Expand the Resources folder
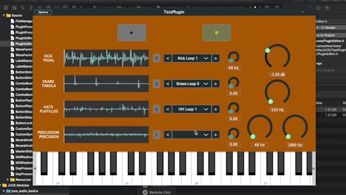 pyautogui.click(x=8, y=180)
